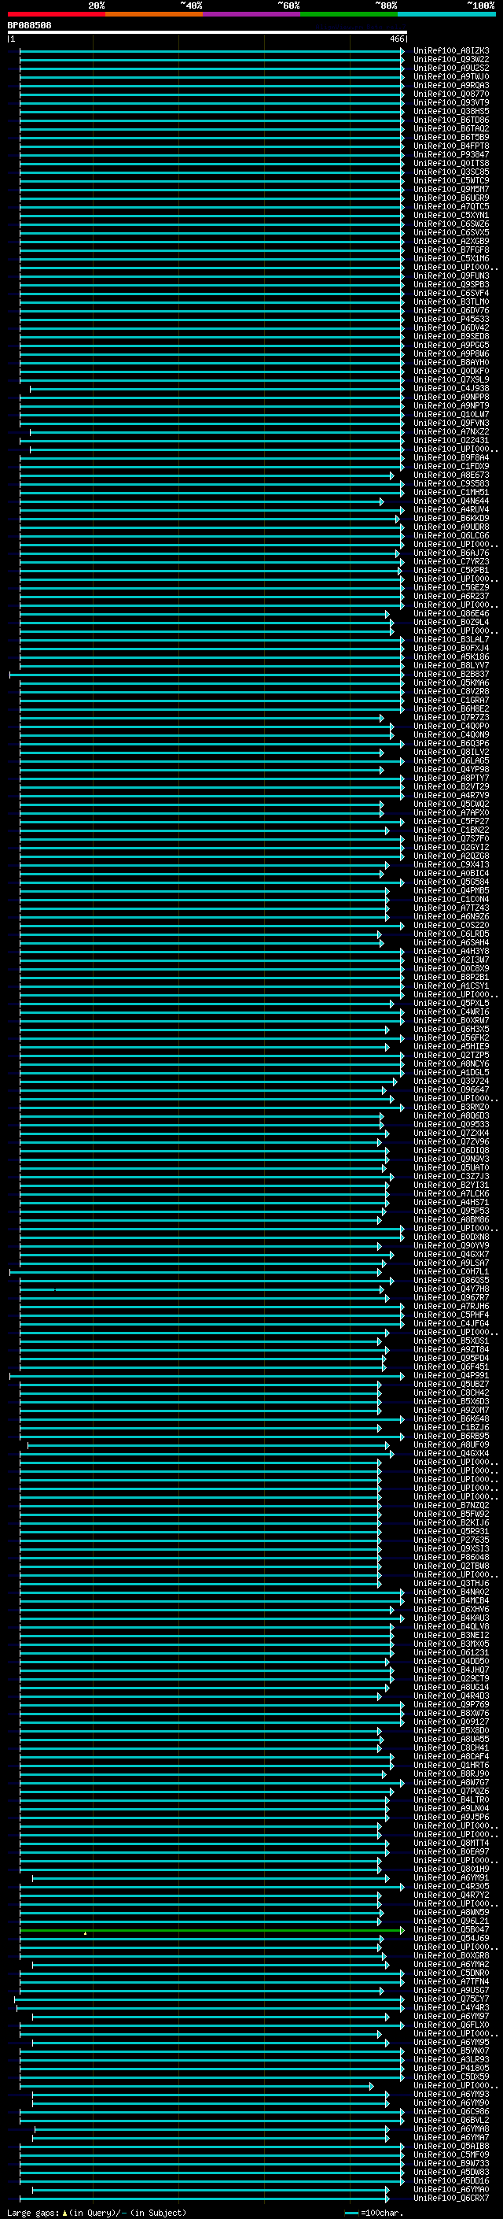503x2219 pixels.
Task: Click hit label UniRef100_B9SED8
Action: tap(451, 337)
